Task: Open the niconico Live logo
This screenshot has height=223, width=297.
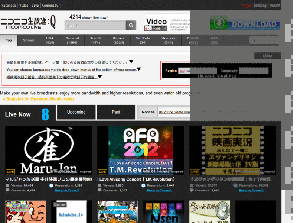Action: (28, 23)
